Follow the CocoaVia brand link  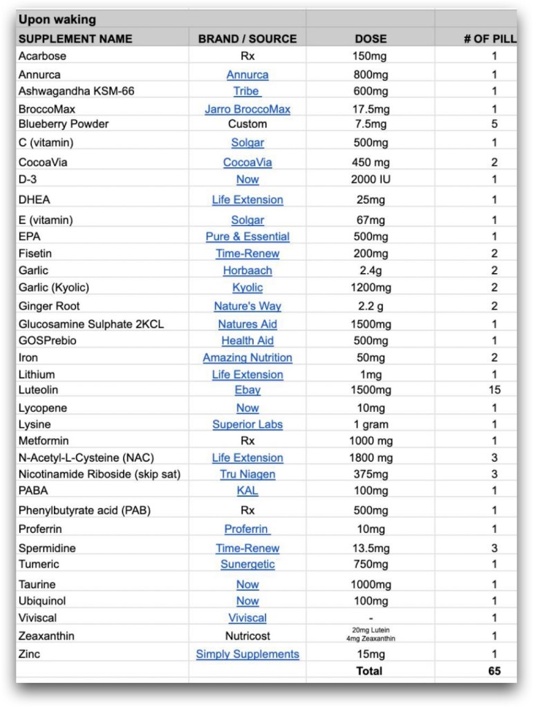(247, 162)
